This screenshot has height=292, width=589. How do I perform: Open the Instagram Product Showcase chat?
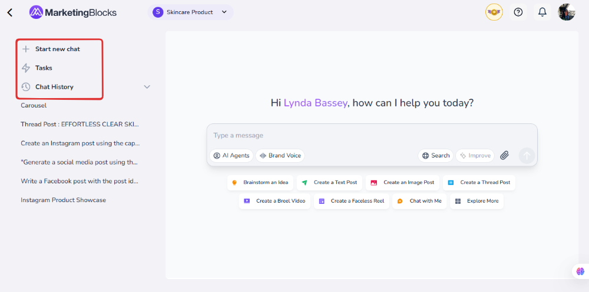coord(63,200)
